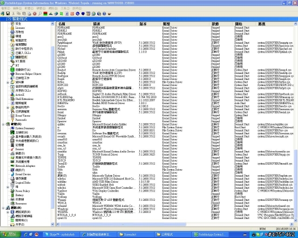Click the save floppy disk toolbar icon
Viewport: 298px width, 238px height.
[8, 13]
